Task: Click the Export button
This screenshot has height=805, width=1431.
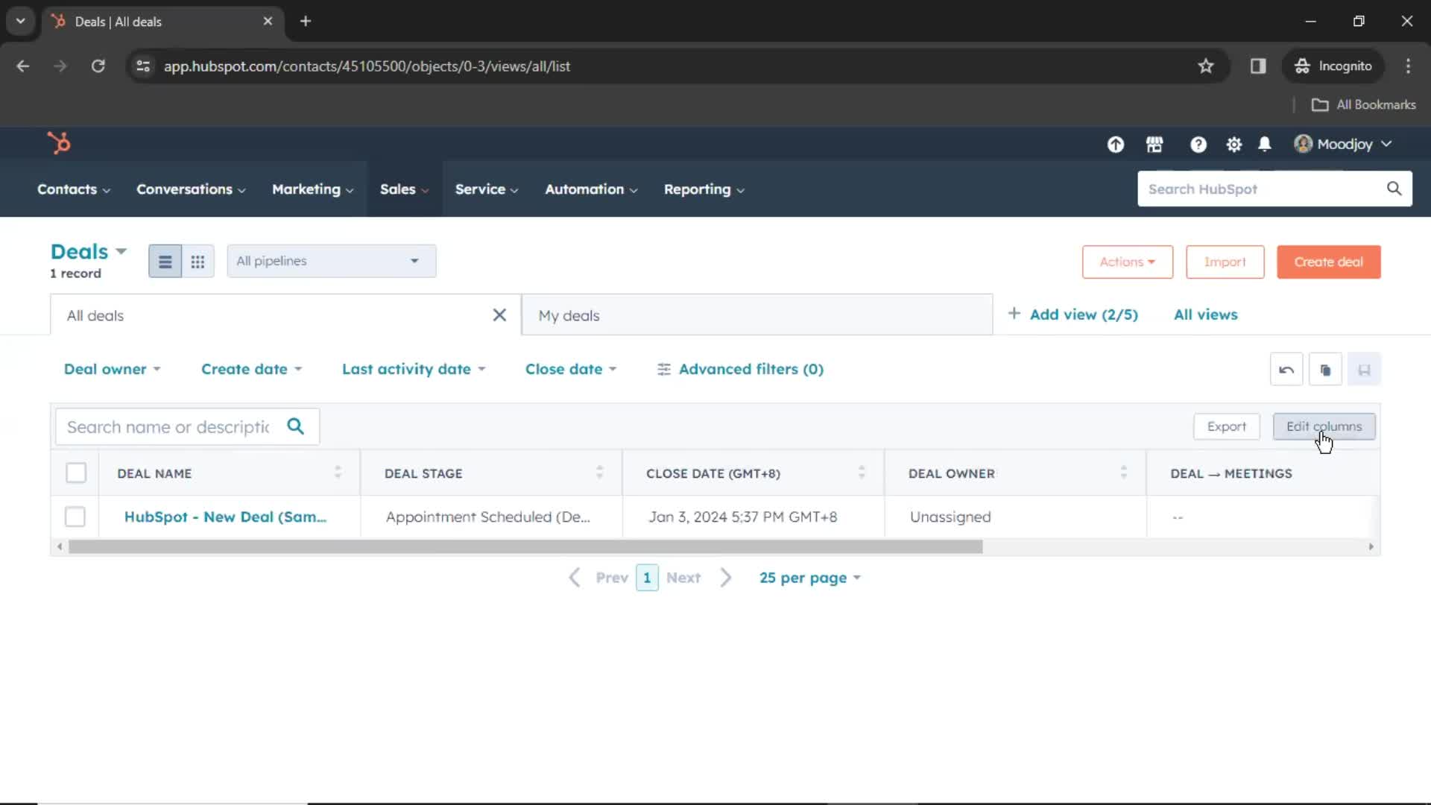Action: coord(1227,426)
